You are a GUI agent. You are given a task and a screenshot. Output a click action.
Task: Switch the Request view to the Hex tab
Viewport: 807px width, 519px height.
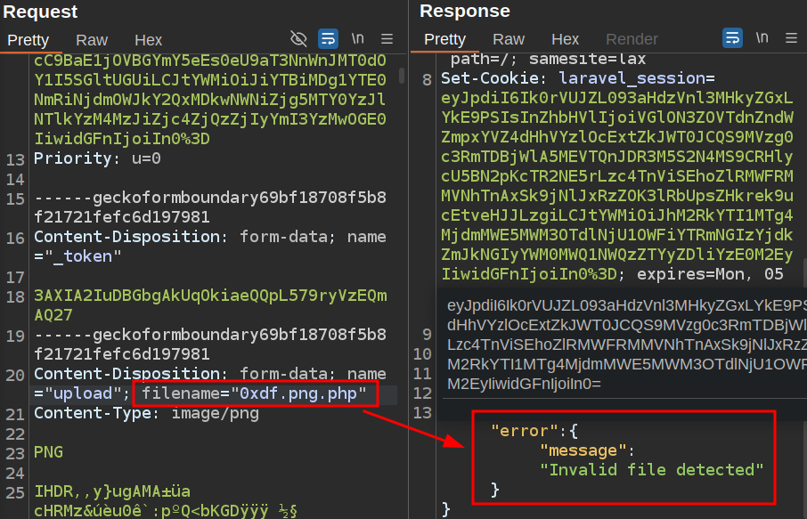point(148,40)
